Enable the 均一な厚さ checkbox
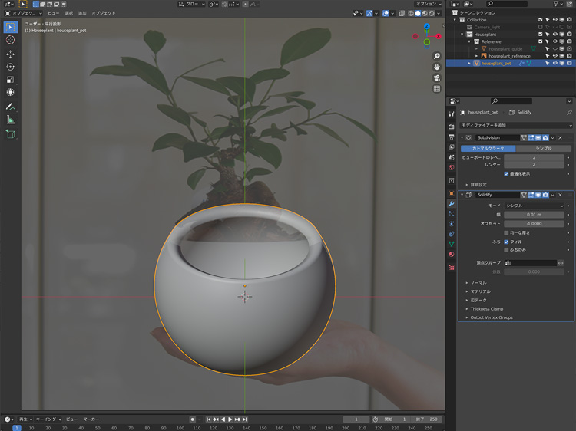Screen dimensions: 576x431 505,232
